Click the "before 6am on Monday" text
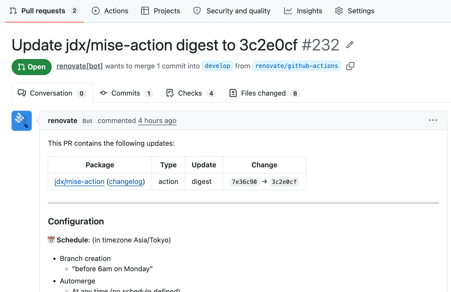 point(112,269)
